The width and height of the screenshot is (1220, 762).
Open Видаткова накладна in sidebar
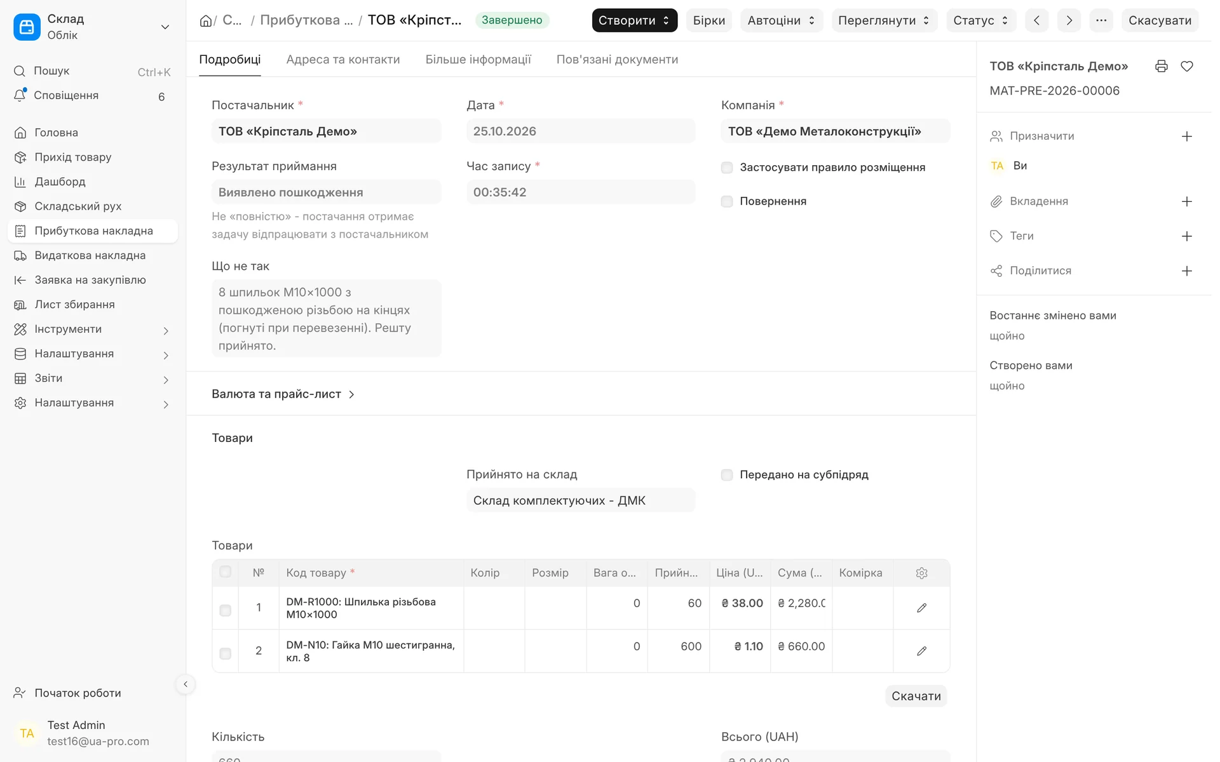(93, 255)
